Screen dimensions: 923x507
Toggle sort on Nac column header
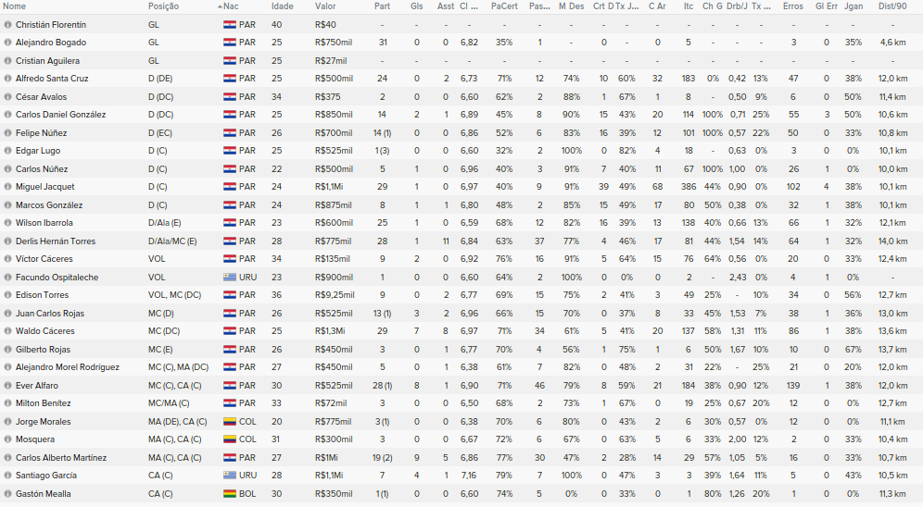(232, 6)
